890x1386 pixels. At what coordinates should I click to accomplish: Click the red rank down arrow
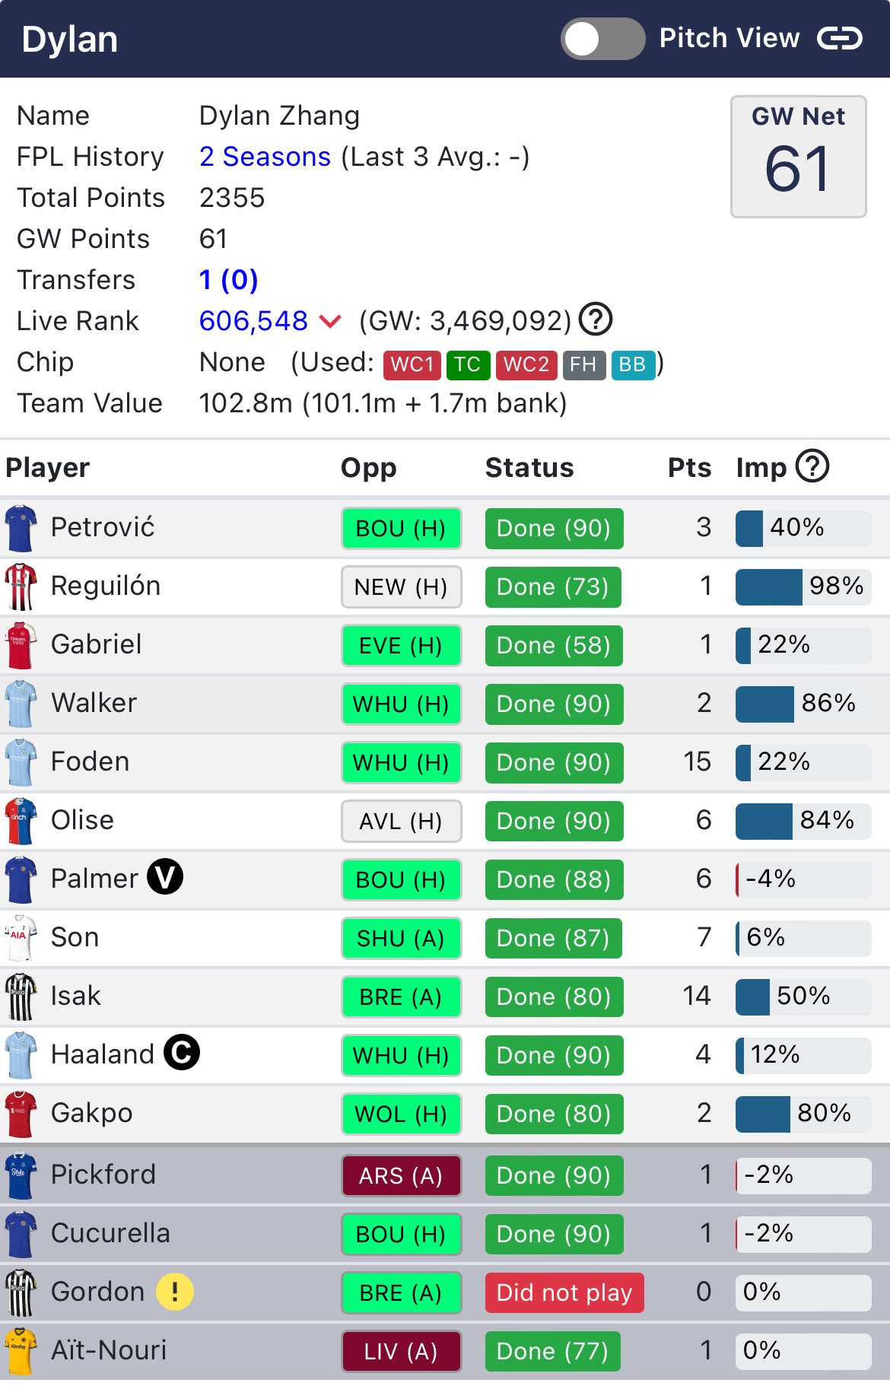(330, 322)
